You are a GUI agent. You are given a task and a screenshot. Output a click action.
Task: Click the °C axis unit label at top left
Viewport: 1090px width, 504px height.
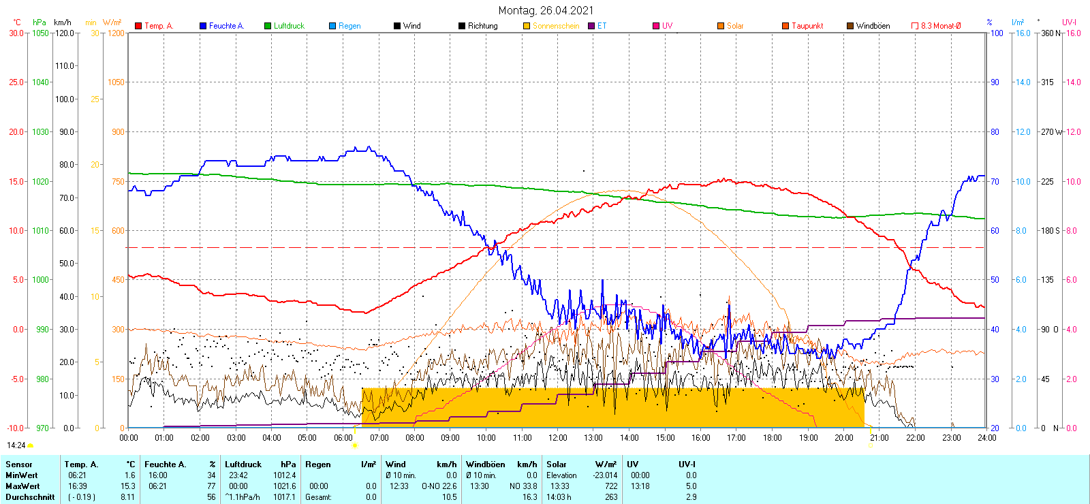pyautogui.click(x=17, y=22)
